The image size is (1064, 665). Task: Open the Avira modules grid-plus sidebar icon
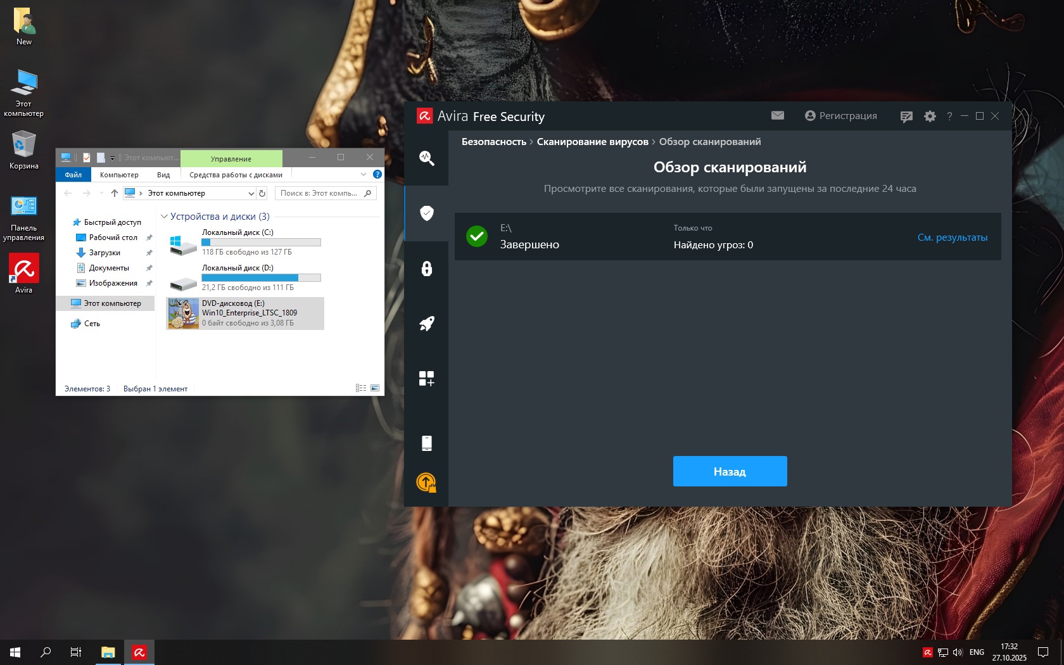tap(426, 379)
